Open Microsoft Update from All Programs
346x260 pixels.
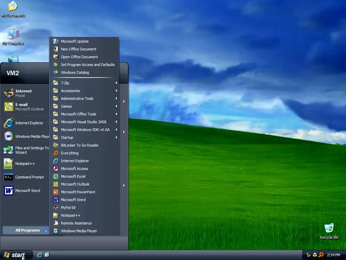pos(84,41)
